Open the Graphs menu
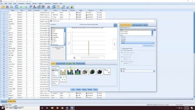The height and width of the screenshot is (110, 195). 34,3
